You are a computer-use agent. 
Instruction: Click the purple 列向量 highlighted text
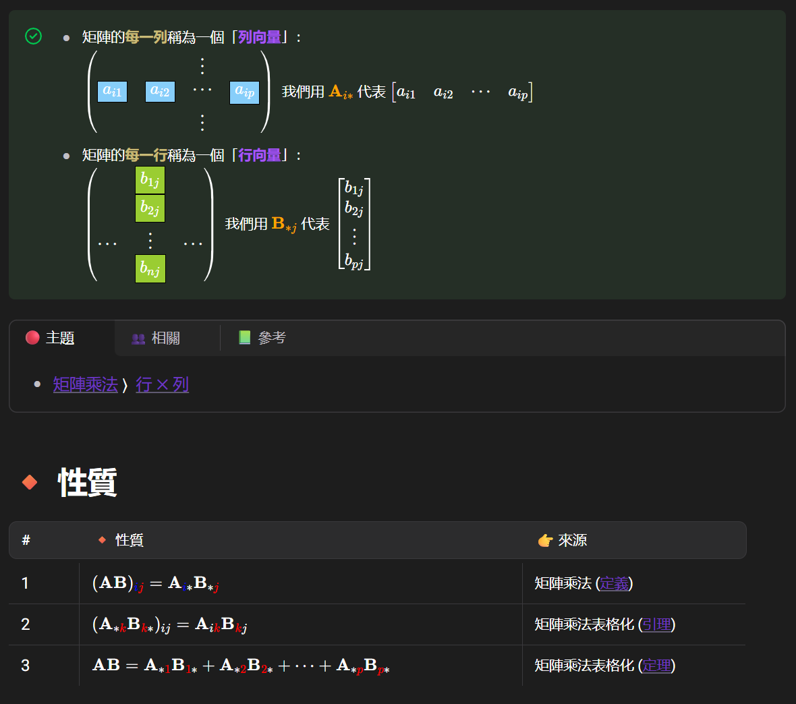260,37
